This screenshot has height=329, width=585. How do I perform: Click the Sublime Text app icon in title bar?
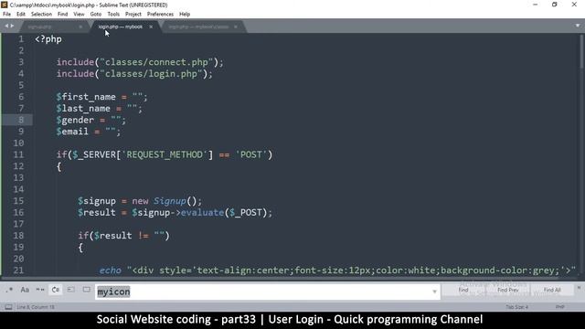pyautogui.click(x=4, y=5)
